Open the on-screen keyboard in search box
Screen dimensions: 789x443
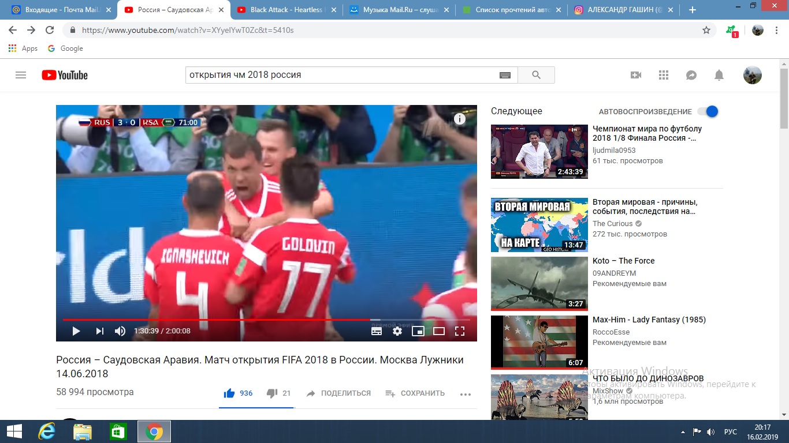[x=505, y=75]
